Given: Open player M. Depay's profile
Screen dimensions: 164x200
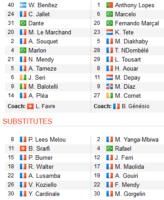Looking at the screenshot, I should [128, 78].
